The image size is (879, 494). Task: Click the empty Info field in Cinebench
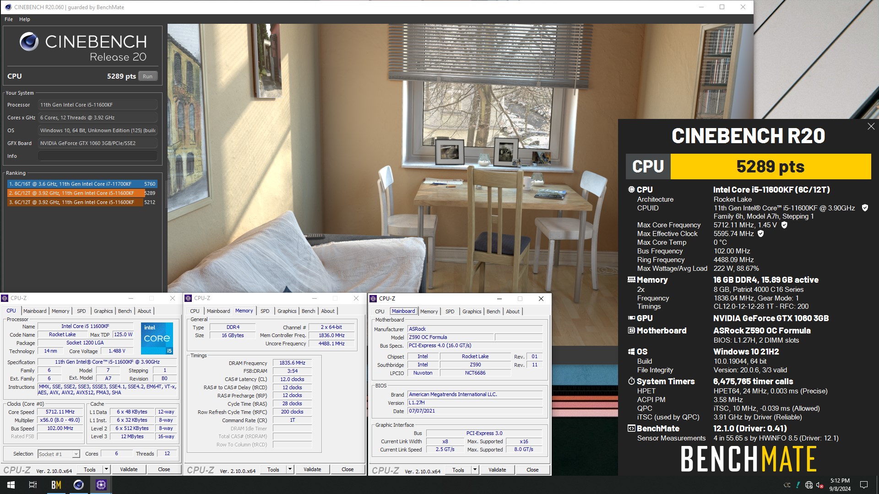tap(98, 156)
